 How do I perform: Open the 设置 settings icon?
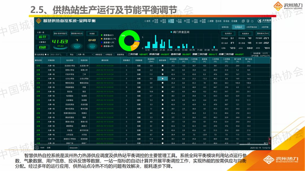click(x=234, y=21)
